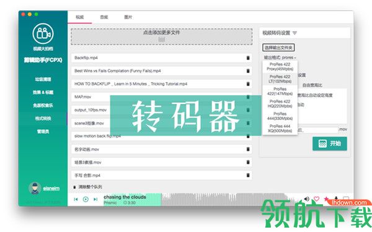Select ProRes 422 LT(102Mbps) option
The height and width of the screenshot is (232, 372).
[280, 79]
